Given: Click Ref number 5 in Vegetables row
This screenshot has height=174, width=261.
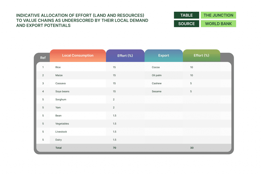Looking at the screenshot, I should (43, 124).
